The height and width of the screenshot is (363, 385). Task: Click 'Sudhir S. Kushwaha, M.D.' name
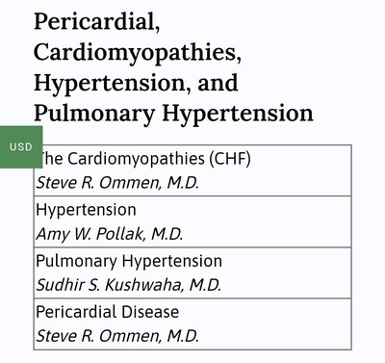coord(129,285)
